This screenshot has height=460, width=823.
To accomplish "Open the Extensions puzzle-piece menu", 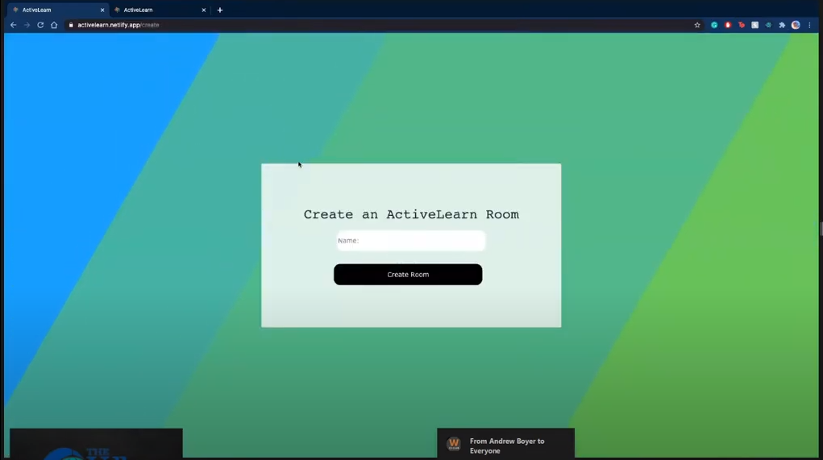I will click(x=782, y=25).
